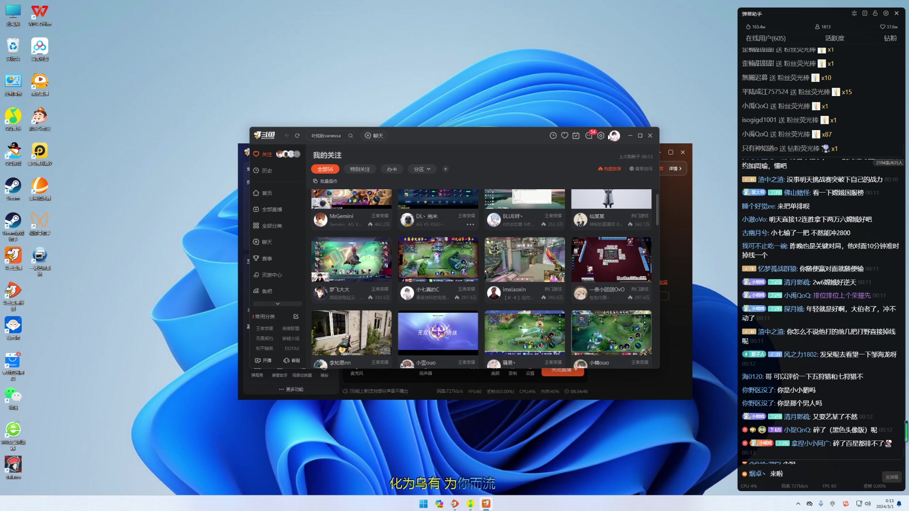This screenshot has width=909, height=511.
Task: Switch sorting to 热度排序
Action: (609, 169)
